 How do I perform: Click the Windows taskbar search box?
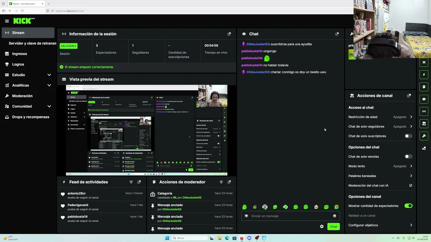click(190, 238)
